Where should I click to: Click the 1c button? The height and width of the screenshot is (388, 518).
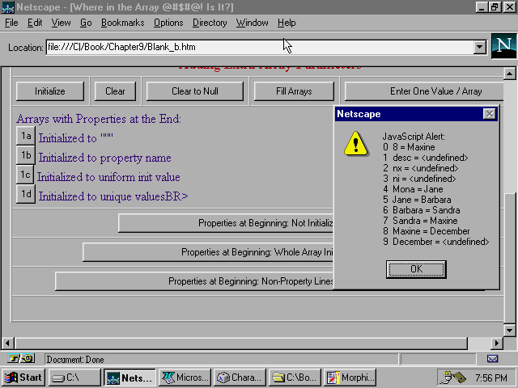coord(26,175)
